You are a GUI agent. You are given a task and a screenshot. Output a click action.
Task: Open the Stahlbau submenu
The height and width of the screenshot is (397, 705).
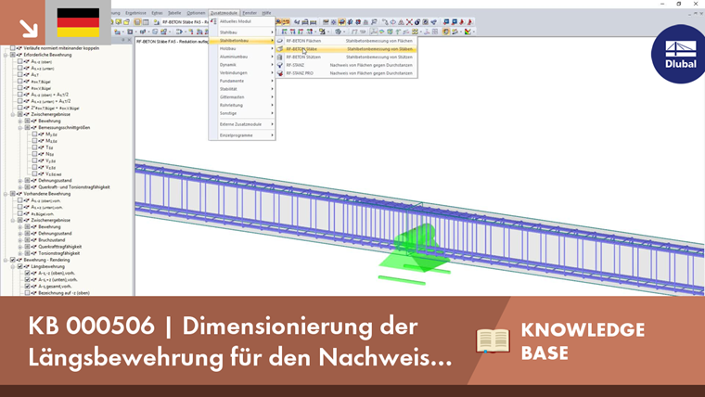(x=242, y=32)
